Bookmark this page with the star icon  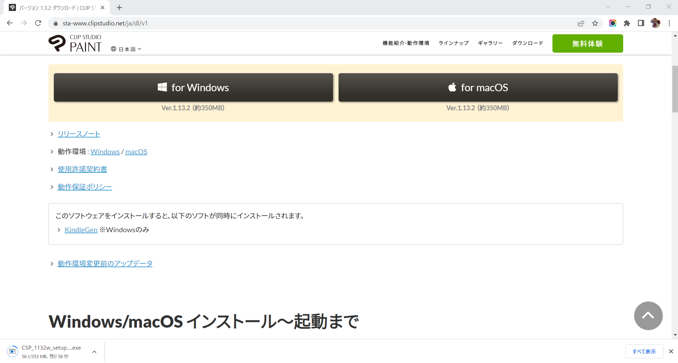[595, 23]
